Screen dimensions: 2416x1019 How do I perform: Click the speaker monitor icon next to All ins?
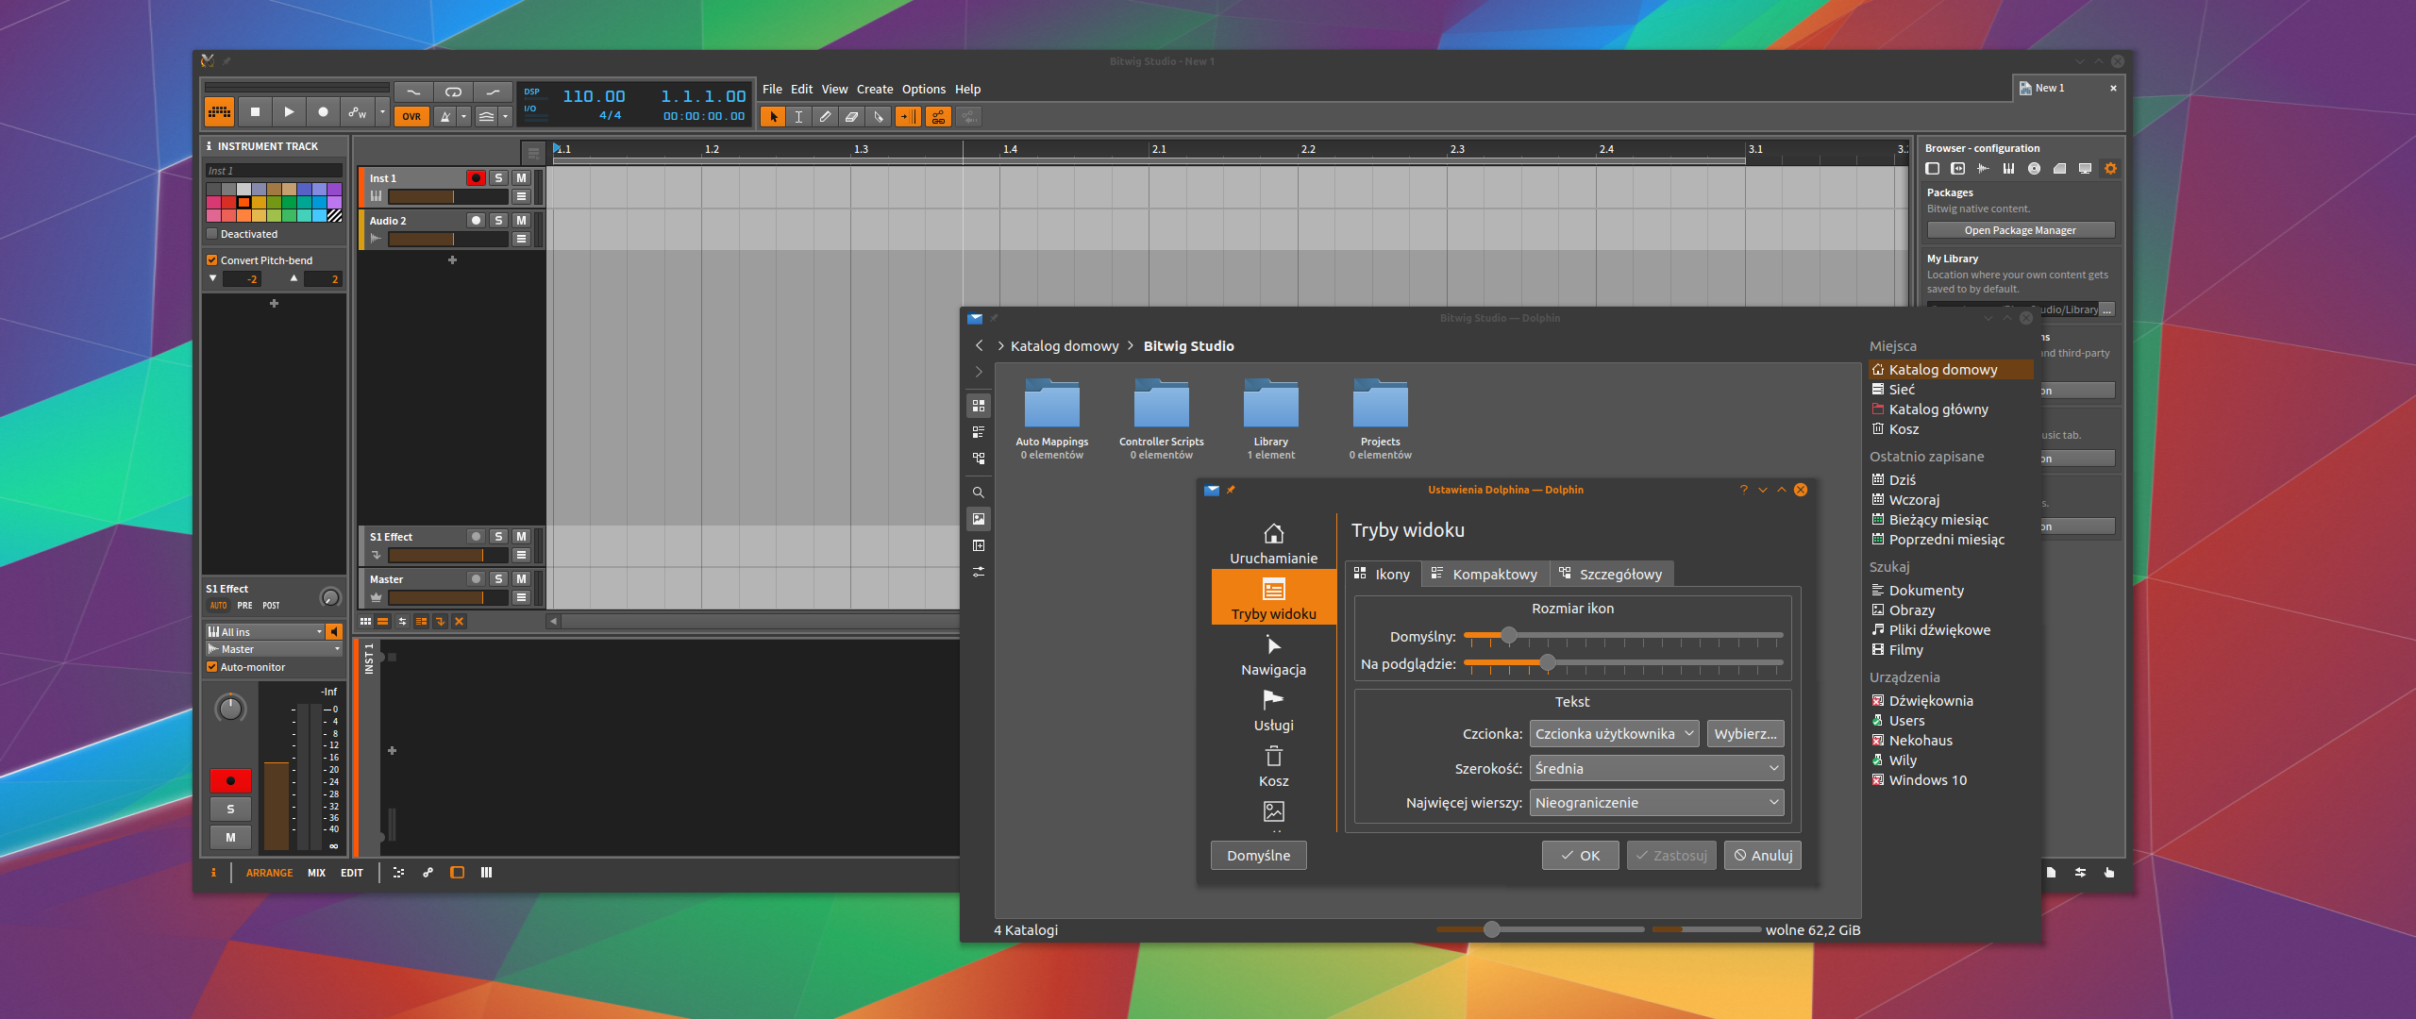point(334,632)
